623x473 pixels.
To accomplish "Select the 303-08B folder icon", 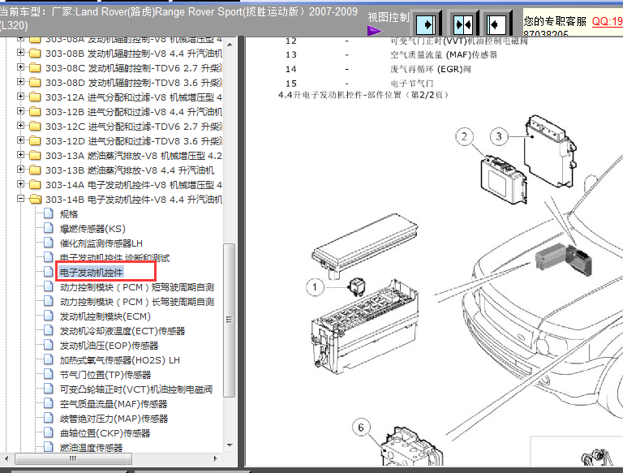I will pyautogui.click(x=35, y=53).
